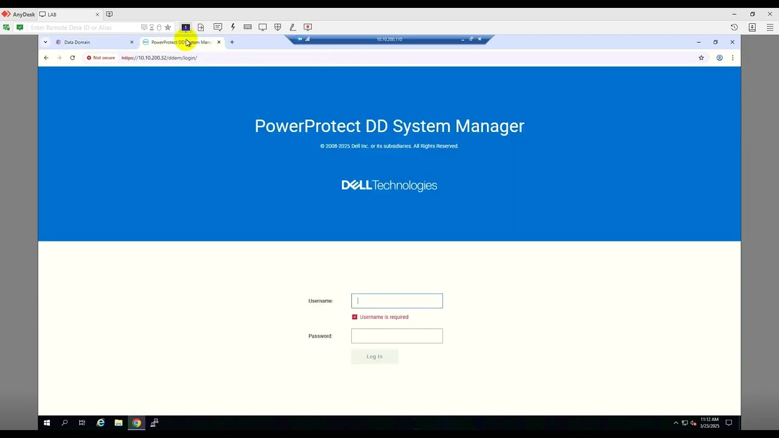Open AnyDesk main hamburger menu
The image size is (779, 438).
pyautogui.click(x=770, y=27)
